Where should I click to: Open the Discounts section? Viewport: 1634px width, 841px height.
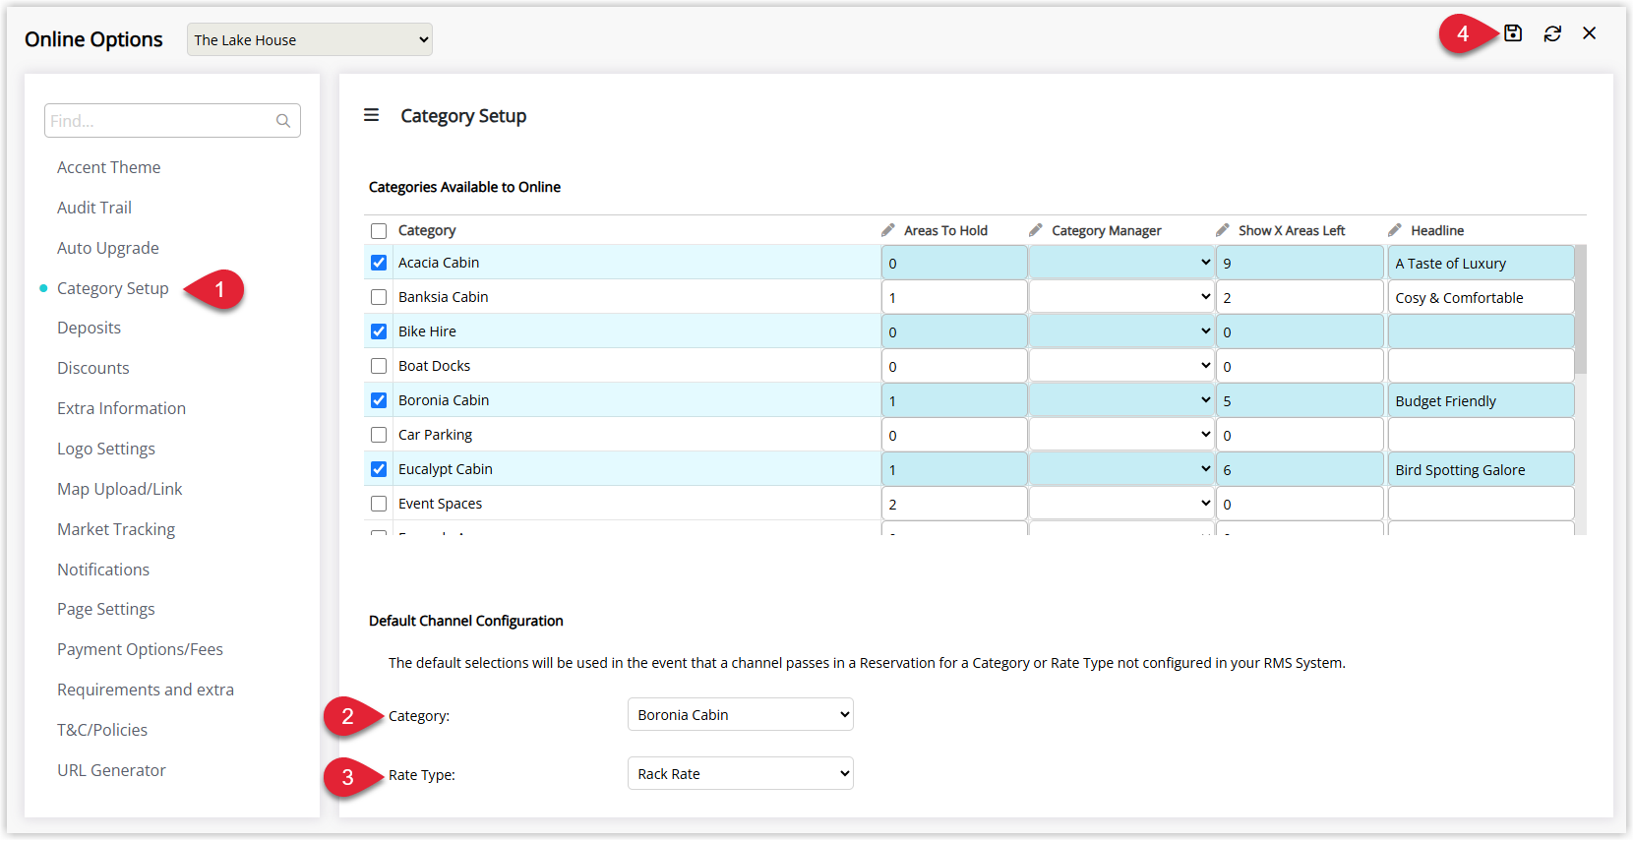tap(93, 368)
